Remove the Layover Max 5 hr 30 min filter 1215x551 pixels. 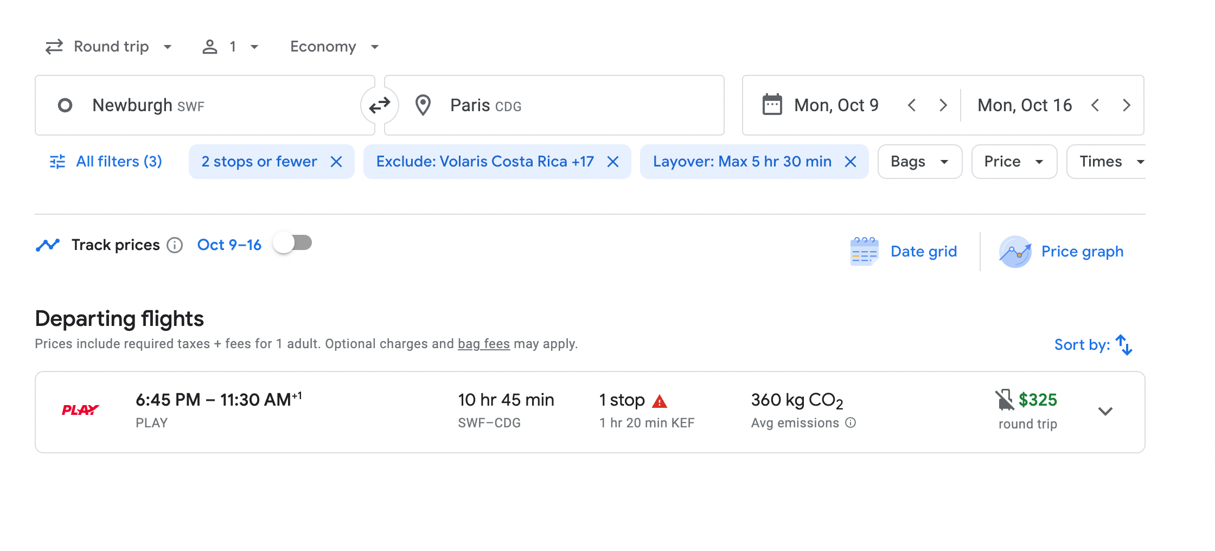(x=850, y=162)
